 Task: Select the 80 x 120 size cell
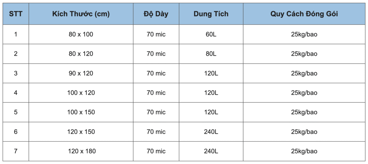coord(81,54)
